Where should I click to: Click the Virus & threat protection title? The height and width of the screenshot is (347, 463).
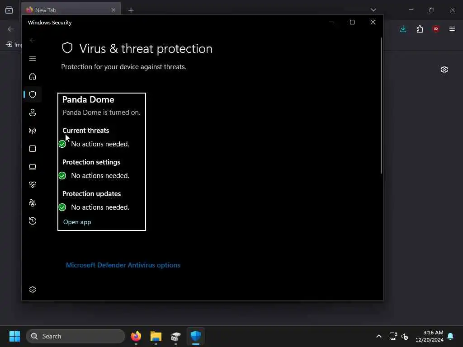pyautogui.click(x=146, y=48)
